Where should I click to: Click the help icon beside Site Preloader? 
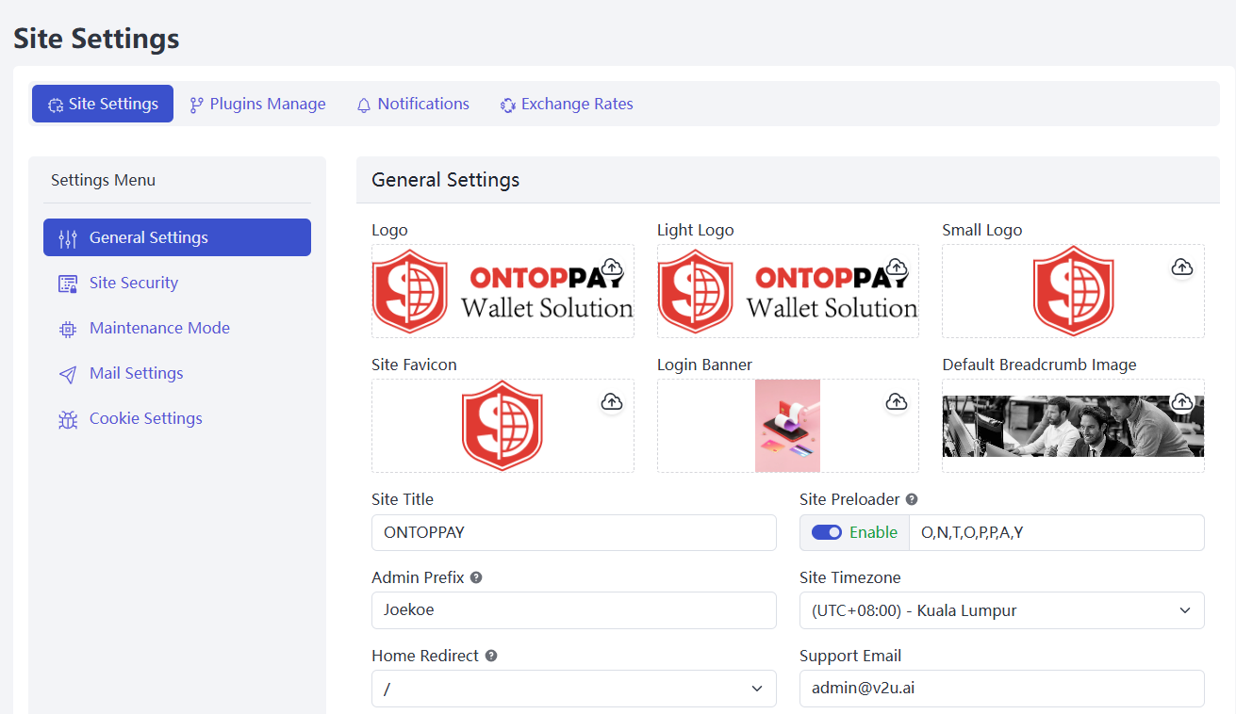[912, 499]
